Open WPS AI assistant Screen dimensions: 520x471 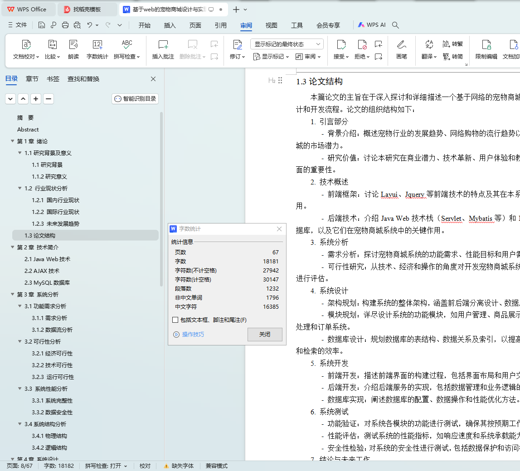tap(372, 25)
